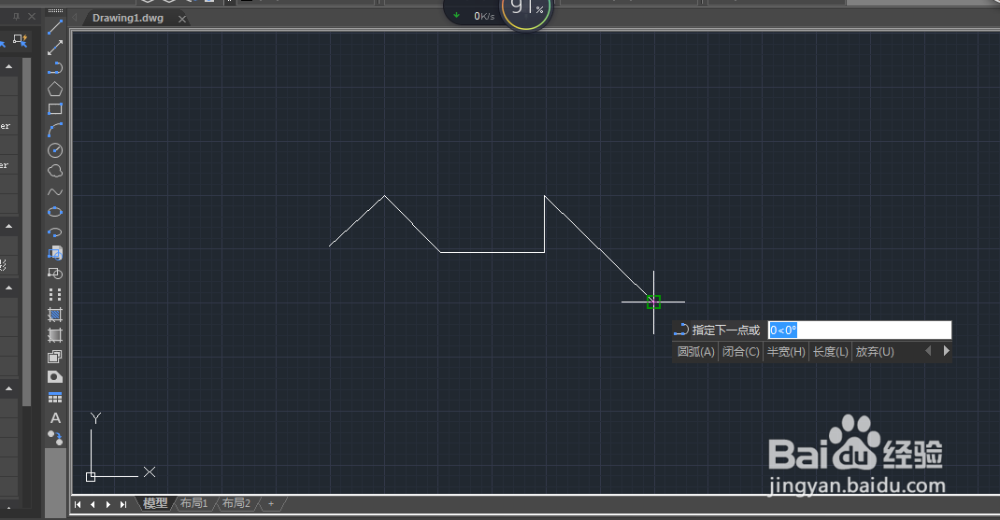Choose the 圆弧(A) polyline option

[x=695, y=352]
